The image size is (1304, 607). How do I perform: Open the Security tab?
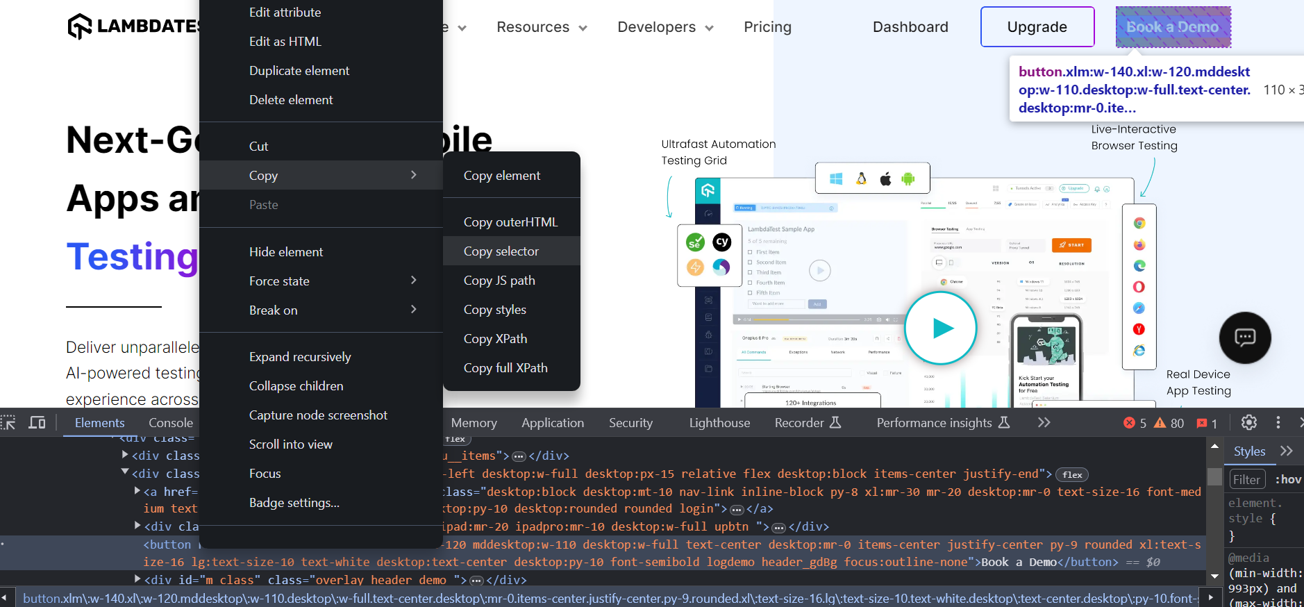point(630,422)
